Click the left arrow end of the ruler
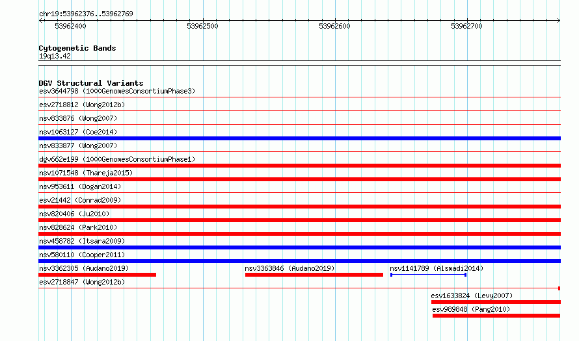The height and width of the screenshot is (341, 579). pos(40,21)
